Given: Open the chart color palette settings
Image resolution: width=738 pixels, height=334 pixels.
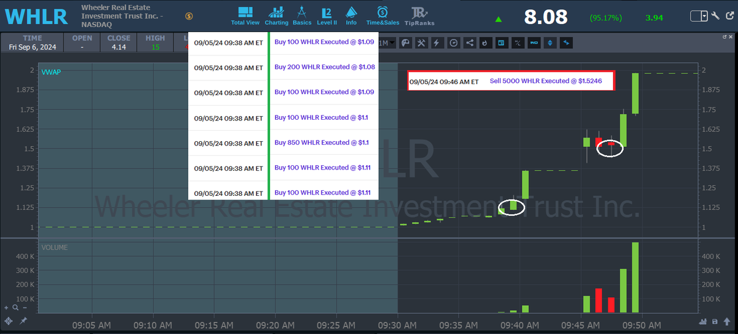Looking at the screenshot, I should click(x=405, y=43).
